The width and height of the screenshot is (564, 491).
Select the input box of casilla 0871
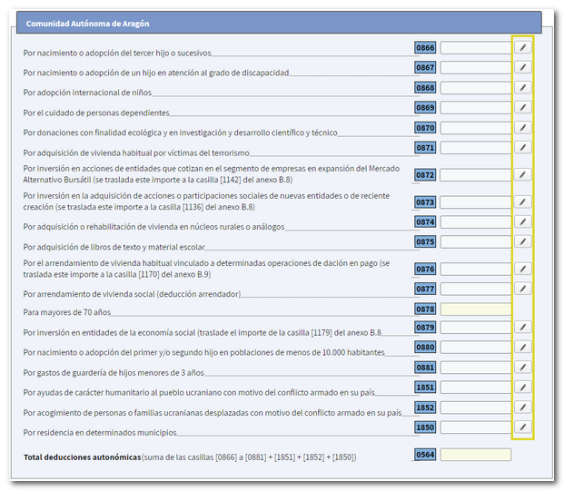[475, 148]
